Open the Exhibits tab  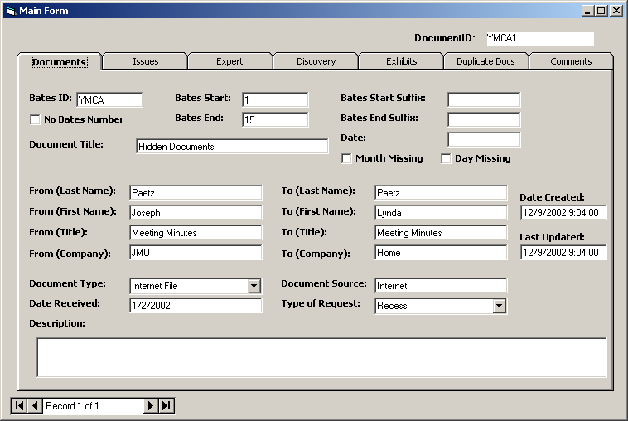pyautogui.click(x=401, y=61)
